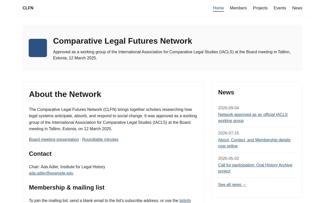The height and width of the screenshot is (203, 325).
Task: Click the CLFN site logo text
Action: tap(28, 8)
